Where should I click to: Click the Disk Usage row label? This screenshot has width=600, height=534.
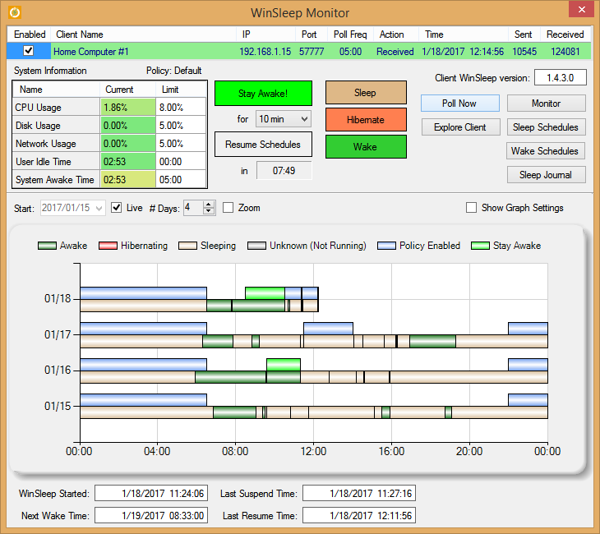[57, 126]
